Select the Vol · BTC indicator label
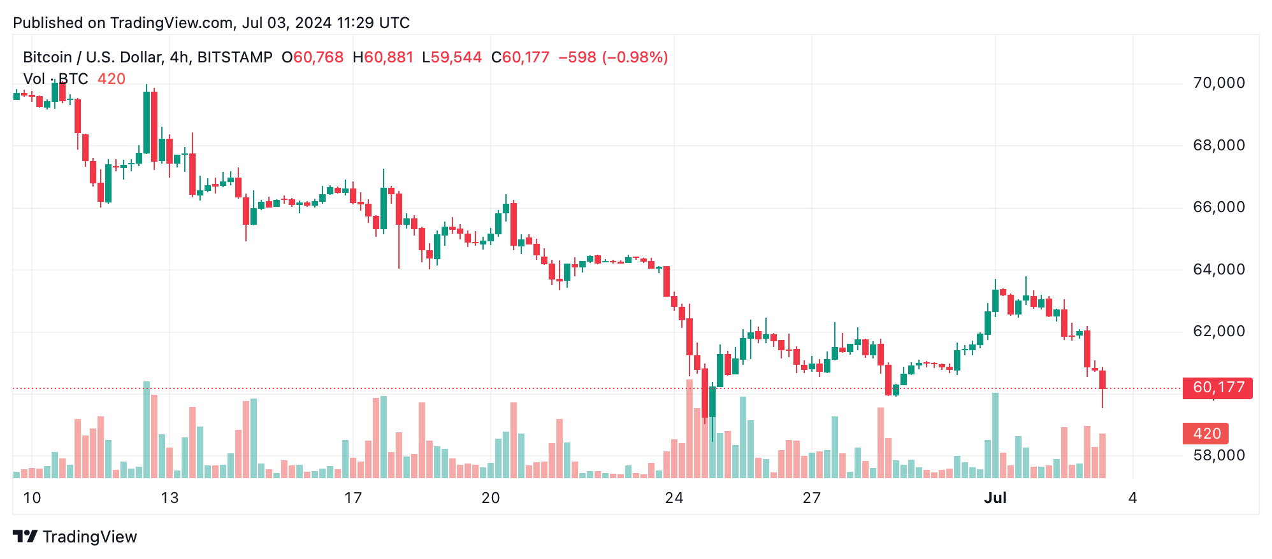Screen dimensions: 1272x559 [56, 79]
